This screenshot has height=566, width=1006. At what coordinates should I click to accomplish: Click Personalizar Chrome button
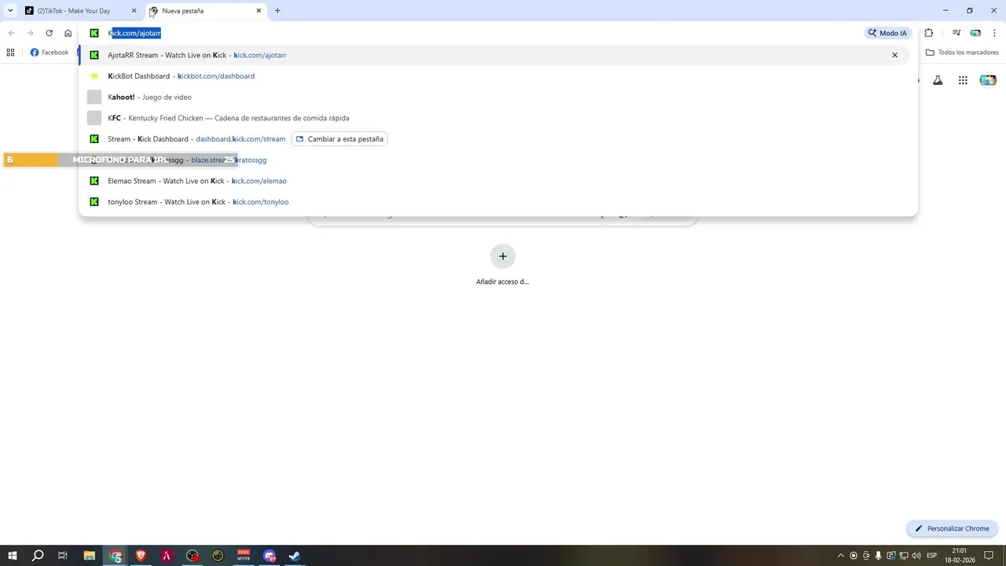(952, 529)
